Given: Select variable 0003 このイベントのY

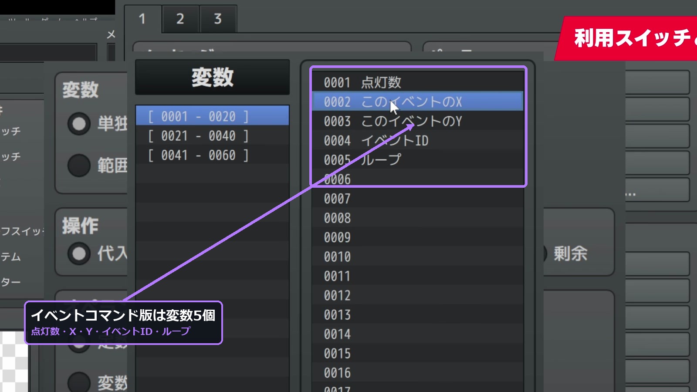Looking at the screenshot, I should pos(418,121).
